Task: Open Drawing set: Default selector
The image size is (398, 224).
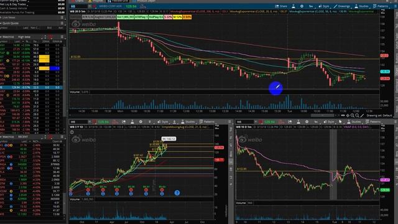Action: (x=379, y=116)
